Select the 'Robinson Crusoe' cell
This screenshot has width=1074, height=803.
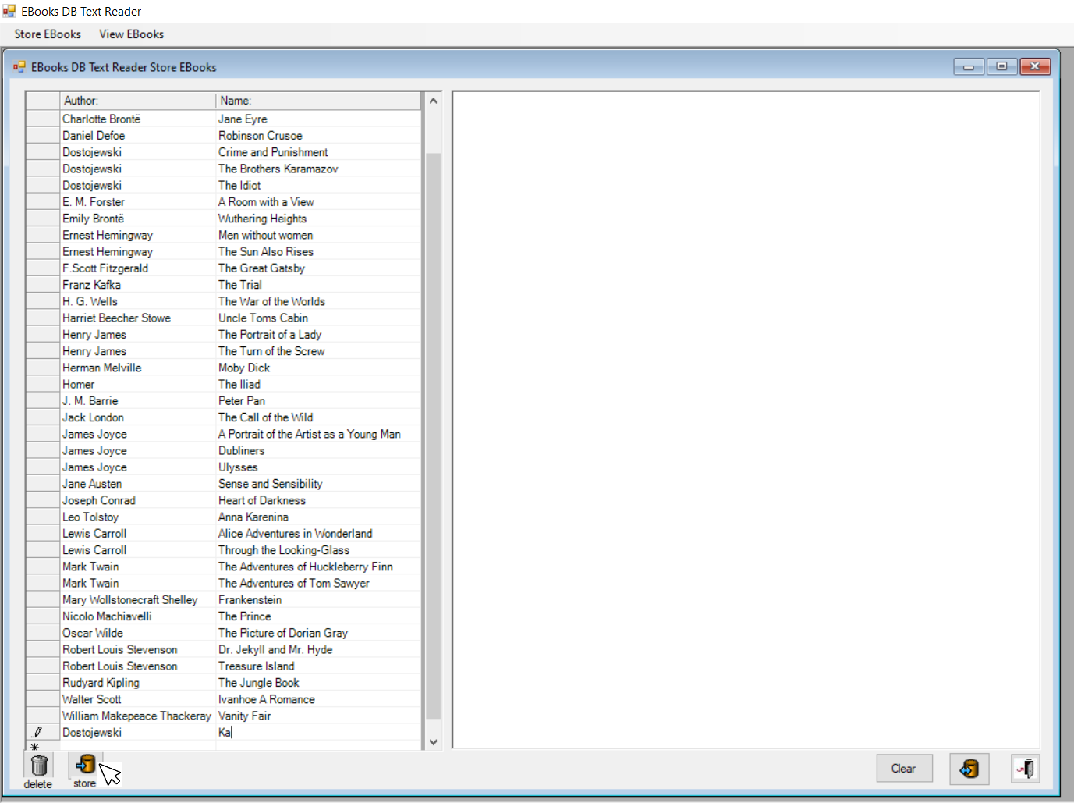click(318, 136)
